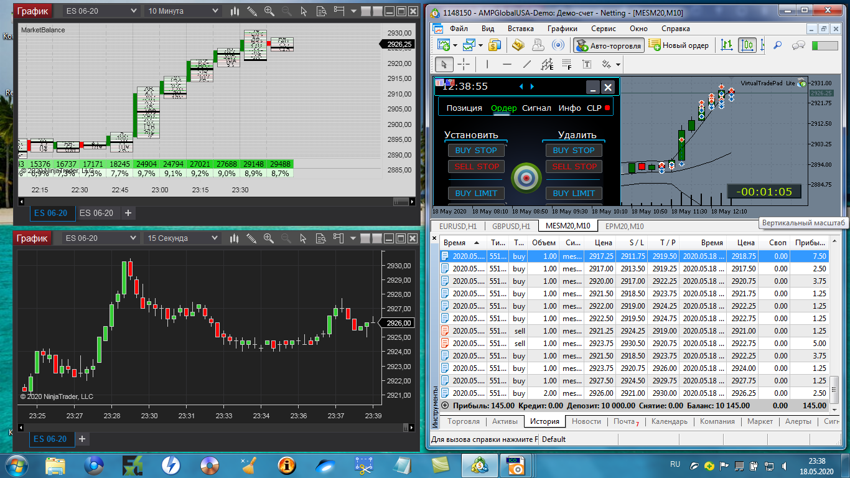This screenshot has width=850, height=478.
Task: Open the Вставка menu
Action: pyautogui.click(x=521, y=29)
